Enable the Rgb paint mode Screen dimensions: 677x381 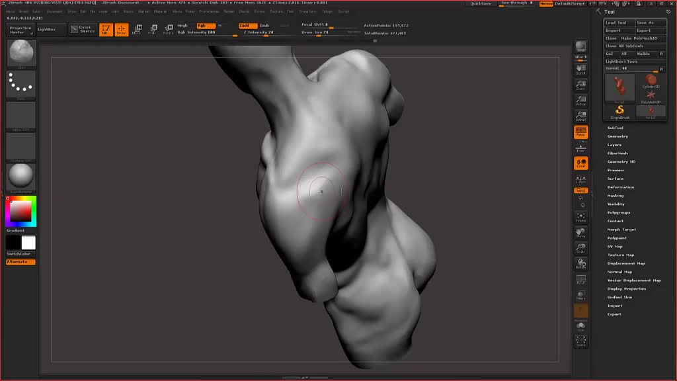(x=205, y=26)
